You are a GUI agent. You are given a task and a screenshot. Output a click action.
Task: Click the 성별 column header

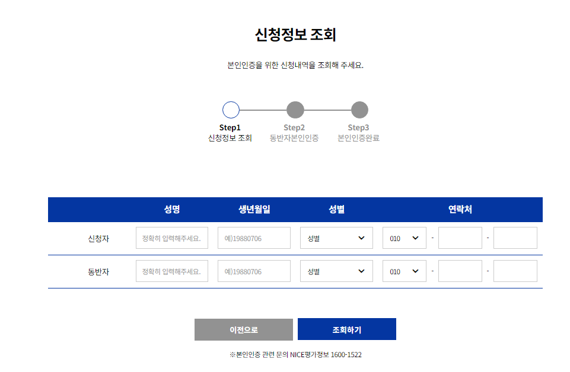[337, 210]
